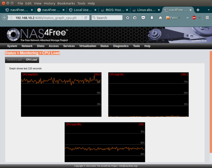Click the page vertical scrollbar
Viewport: 212px width, 168px height.
pos(211,102)
